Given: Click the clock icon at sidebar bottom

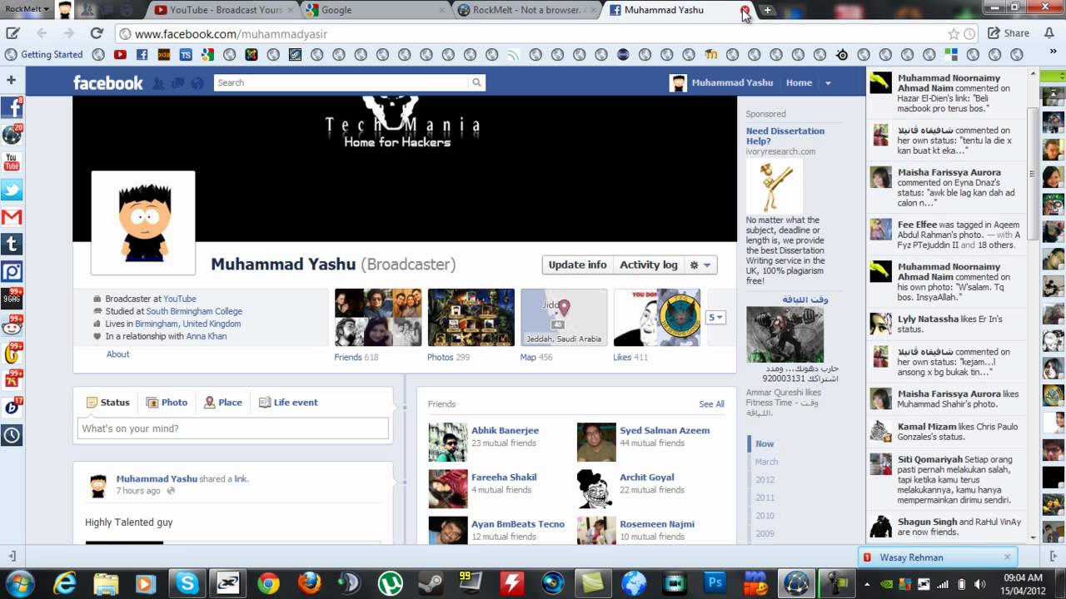Looking at the screenshot, I should click(x=12, y=434).
